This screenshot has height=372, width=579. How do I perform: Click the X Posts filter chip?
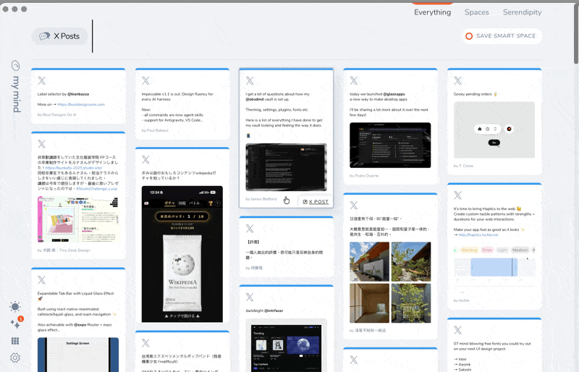click(60, 36)
